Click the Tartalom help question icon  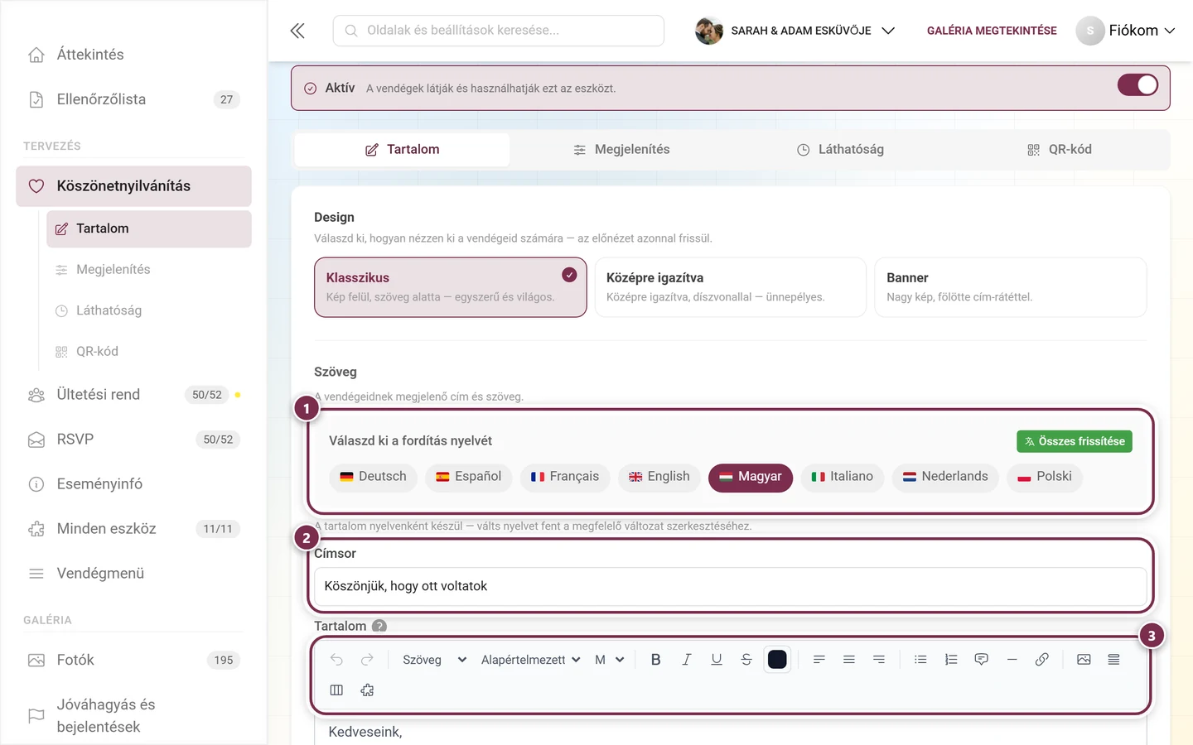click(x=379, y=626)
